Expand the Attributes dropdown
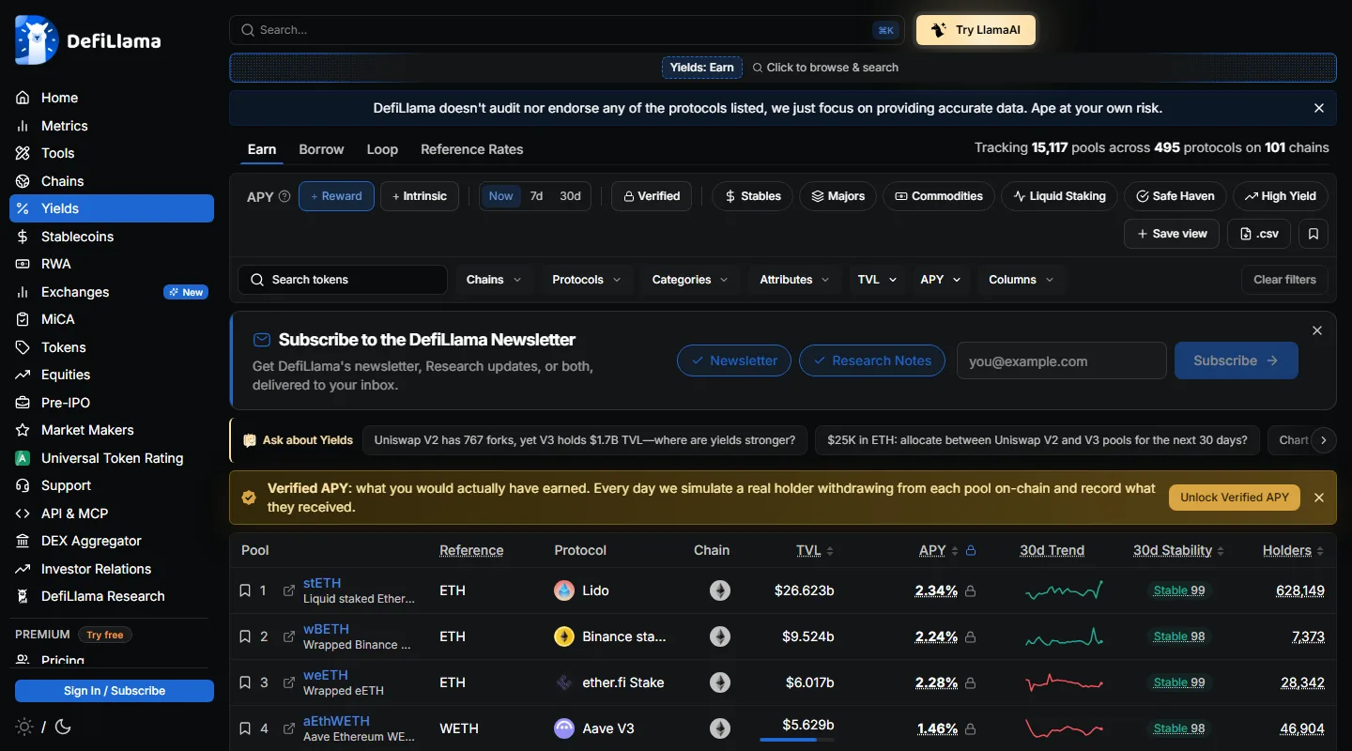Viewport: 1352px width, 751px height. (x=794, y=280)
